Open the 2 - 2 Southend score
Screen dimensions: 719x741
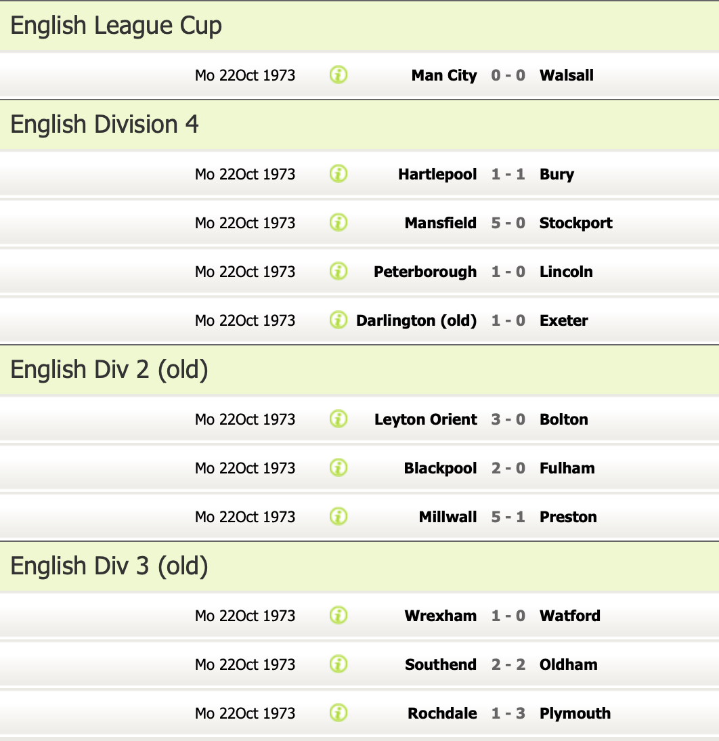tap(508, 664)
